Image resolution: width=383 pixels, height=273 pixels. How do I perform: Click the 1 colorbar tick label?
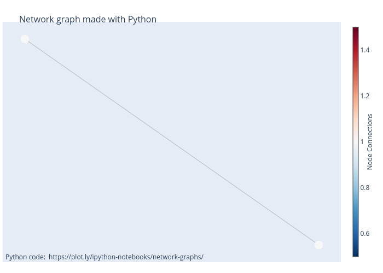click(362, 142)
